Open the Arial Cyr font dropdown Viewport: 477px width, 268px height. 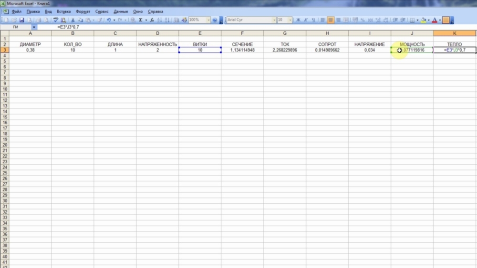[274, 20]
